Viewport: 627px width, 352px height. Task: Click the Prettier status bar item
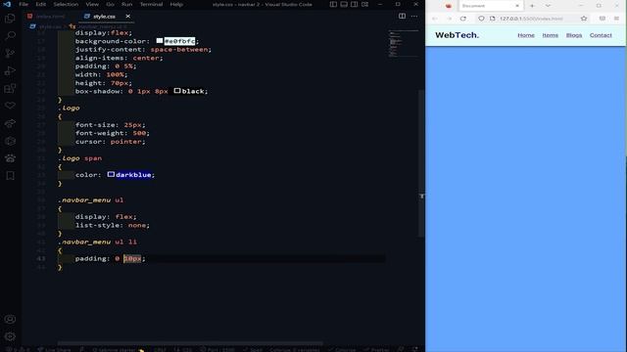(x=376, y=350)
